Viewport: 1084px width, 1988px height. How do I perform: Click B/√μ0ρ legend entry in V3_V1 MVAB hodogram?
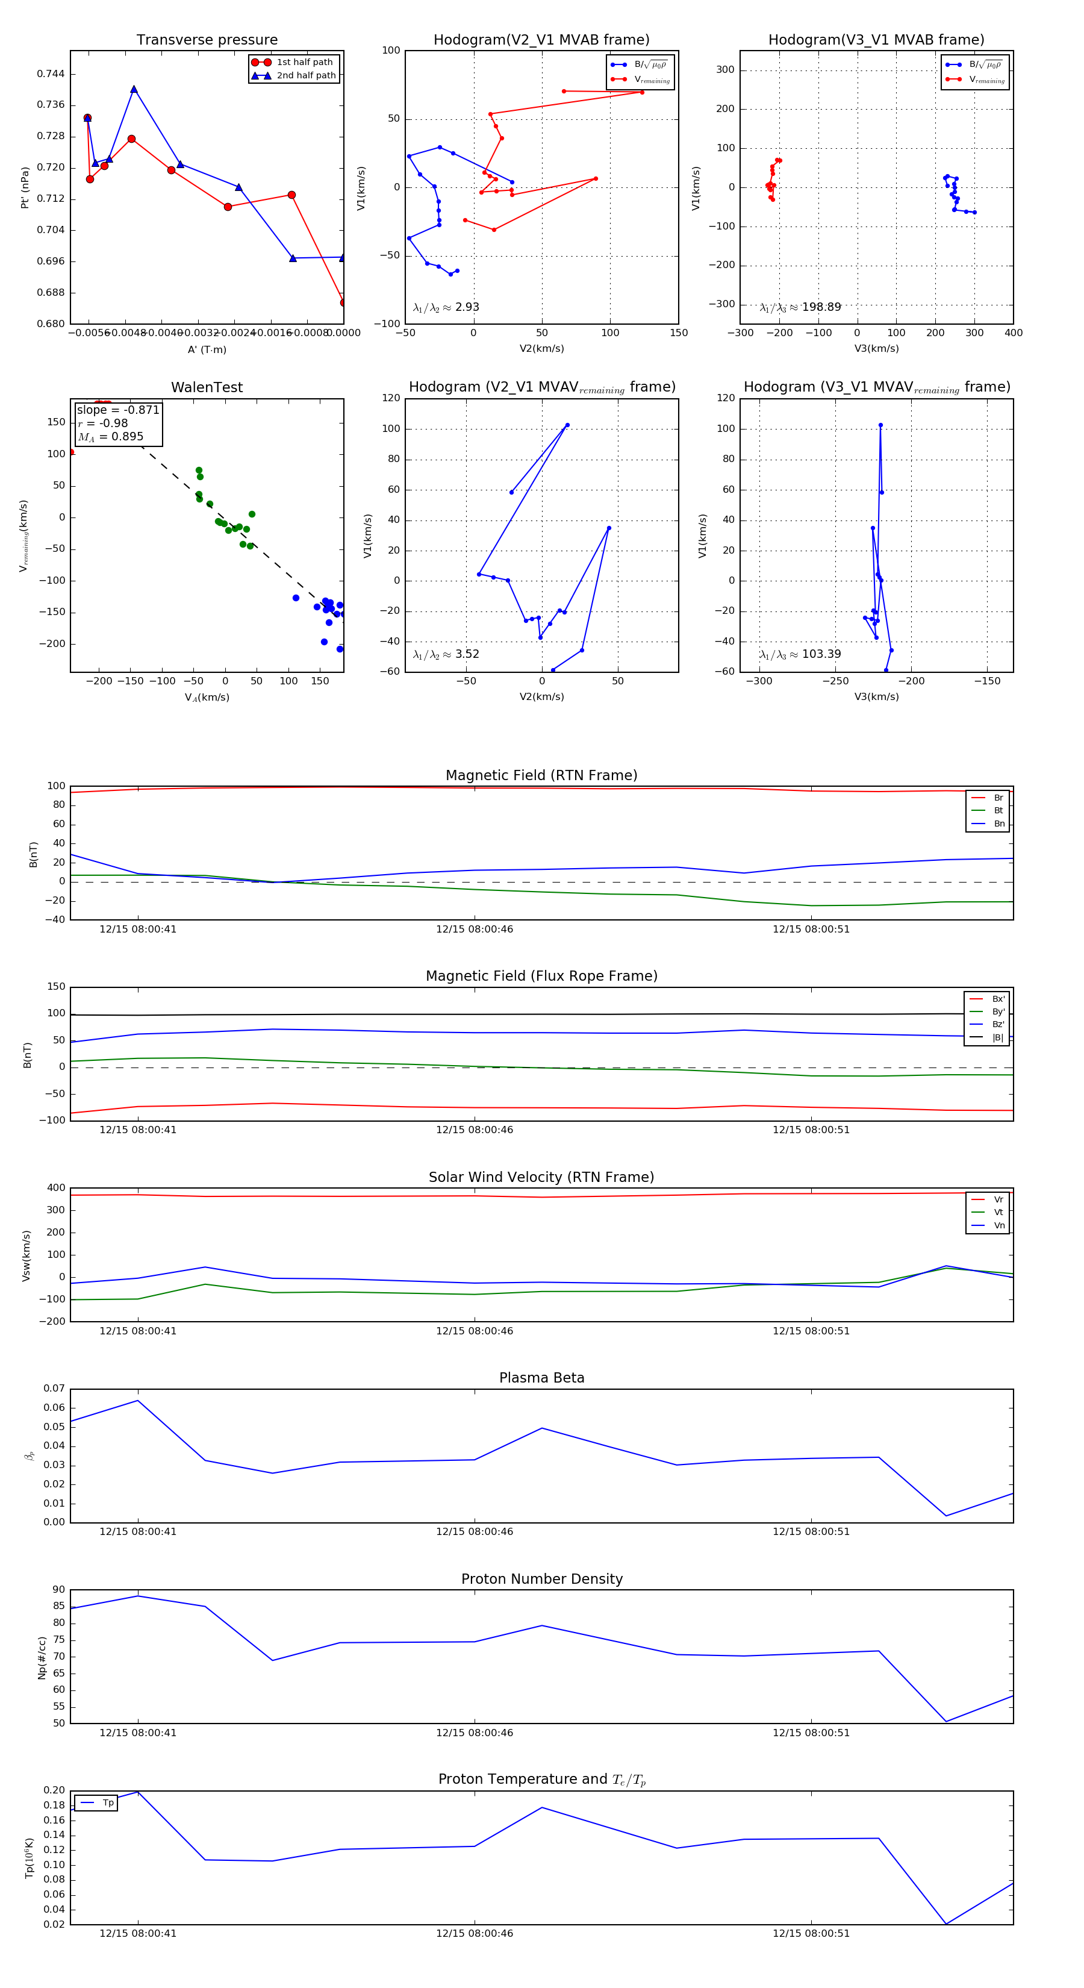974,65
